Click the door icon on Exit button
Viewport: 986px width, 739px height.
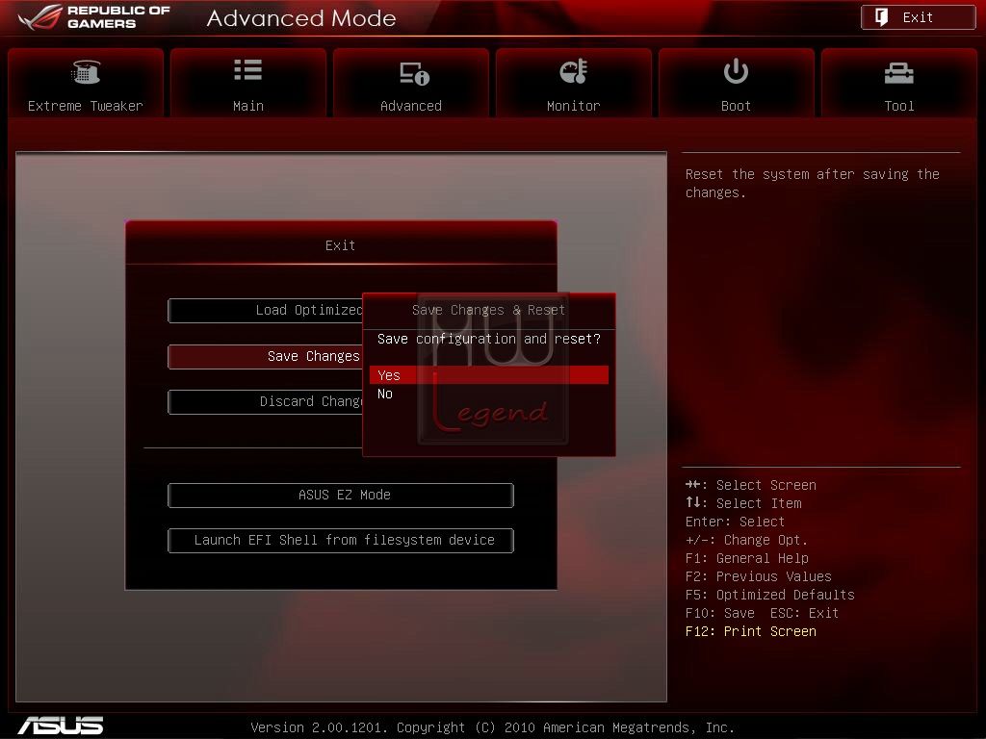point(882,17)
